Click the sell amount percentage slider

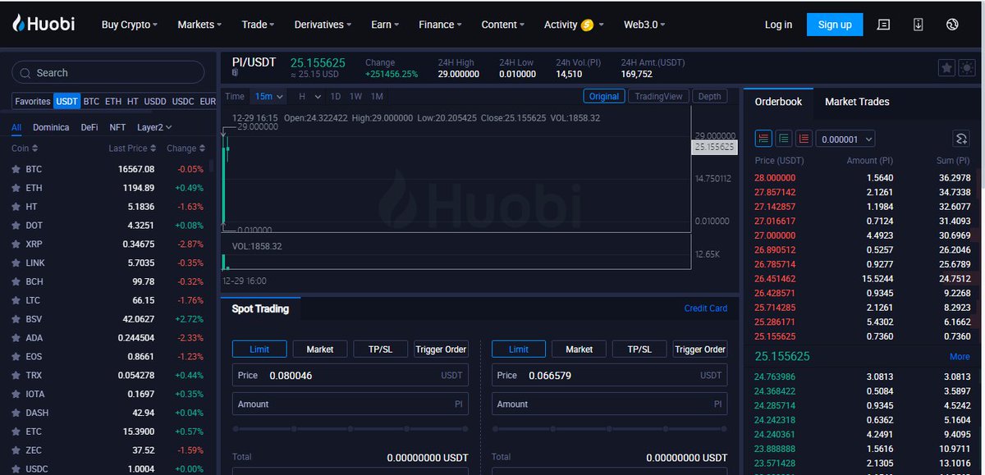(x=609, y=429)
